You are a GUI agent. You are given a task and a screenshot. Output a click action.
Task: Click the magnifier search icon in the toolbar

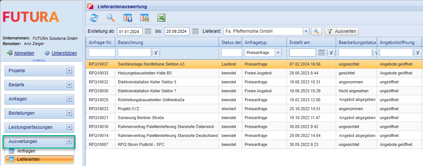[111, 17]
